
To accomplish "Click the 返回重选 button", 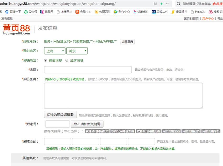I will tap(127, 41).
